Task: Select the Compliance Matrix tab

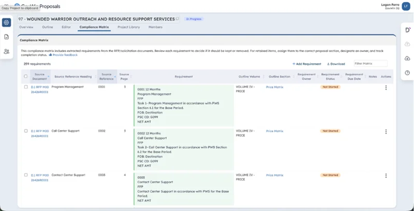Action: pos(94,27)
